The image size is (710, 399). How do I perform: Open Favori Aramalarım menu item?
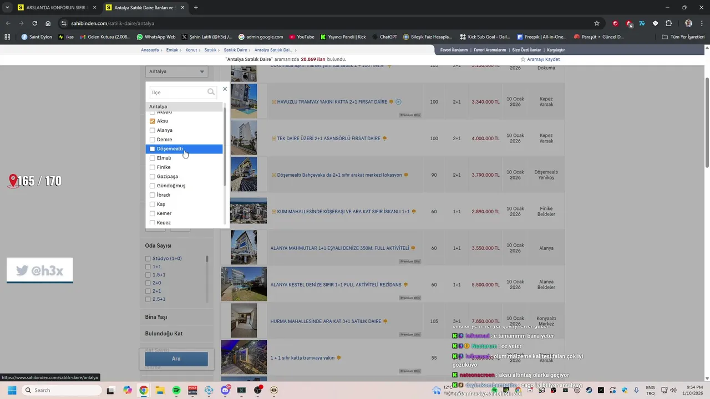point(490,50)
